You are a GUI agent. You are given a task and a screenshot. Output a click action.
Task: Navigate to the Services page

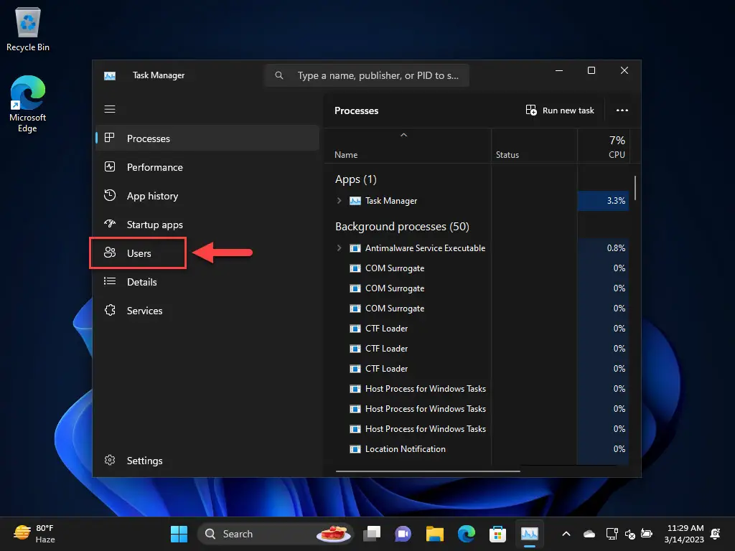[x=207, y=311]
